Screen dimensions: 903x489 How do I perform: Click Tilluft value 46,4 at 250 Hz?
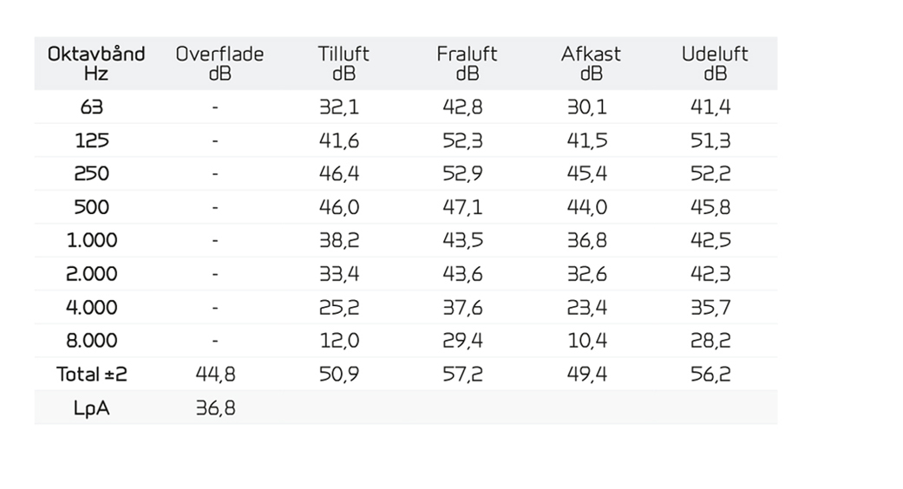click(339, 173)
